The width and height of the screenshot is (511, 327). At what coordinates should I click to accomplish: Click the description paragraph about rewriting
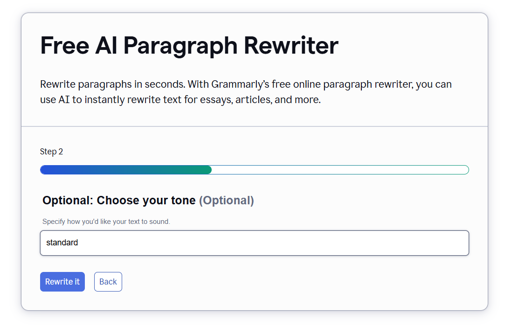tap(246, 91)
